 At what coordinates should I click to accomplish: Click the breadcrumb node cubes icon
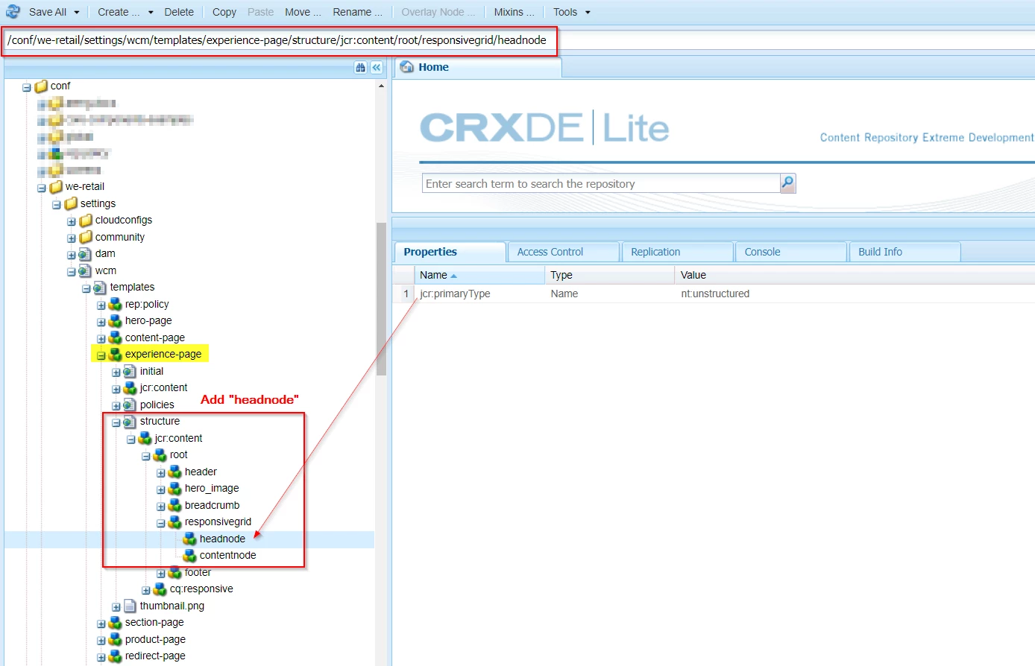pyautogui.click(x=175, y=505)
